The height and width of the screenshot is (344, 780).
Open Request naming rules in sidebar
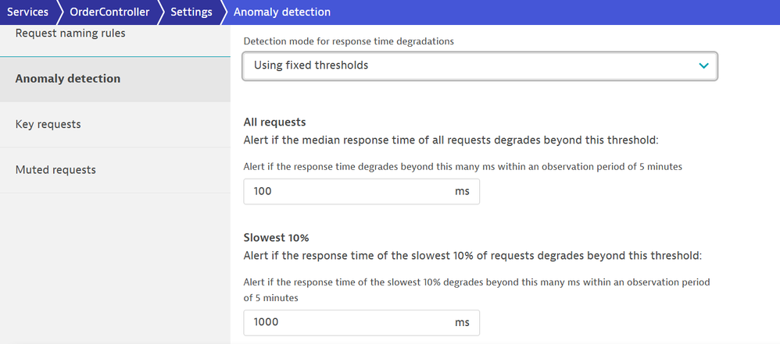coord(70,34)
